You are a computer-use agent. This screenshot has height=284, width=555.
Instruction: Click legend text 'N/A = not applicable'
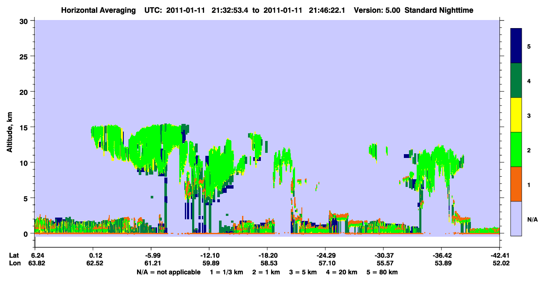pos(169,272)
